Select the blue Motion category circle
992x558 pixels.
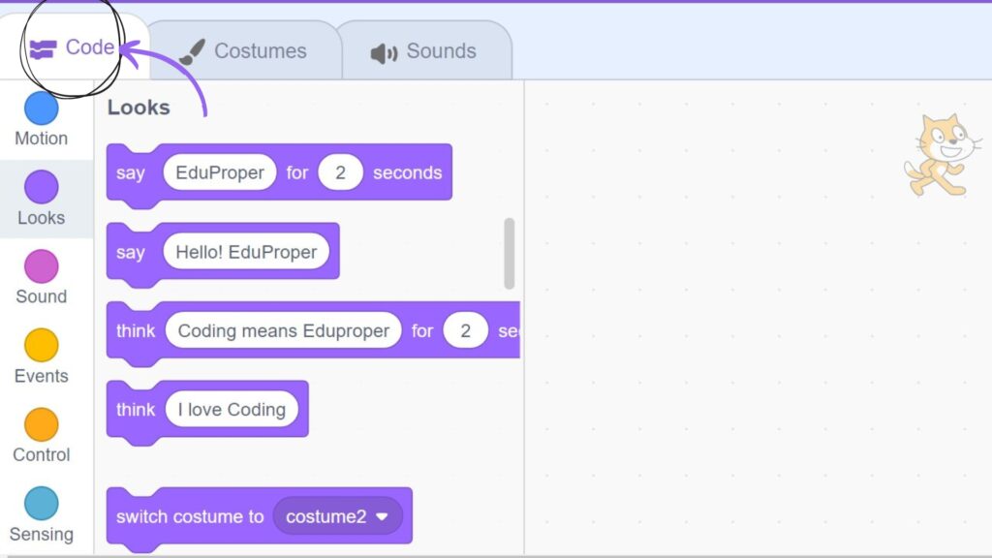pyautogui.click(x=41, y=108)
